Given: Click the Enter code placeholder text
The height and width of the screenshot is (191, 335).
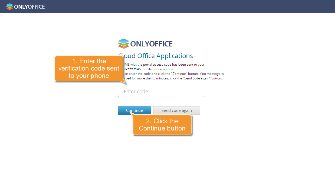Looking at the screenshot, I should (136, 91).
